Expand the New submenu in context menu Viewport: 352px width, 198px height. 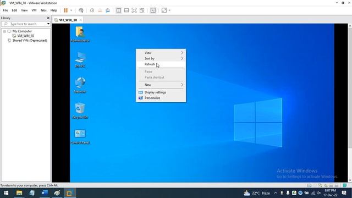(x=161, y=85)
